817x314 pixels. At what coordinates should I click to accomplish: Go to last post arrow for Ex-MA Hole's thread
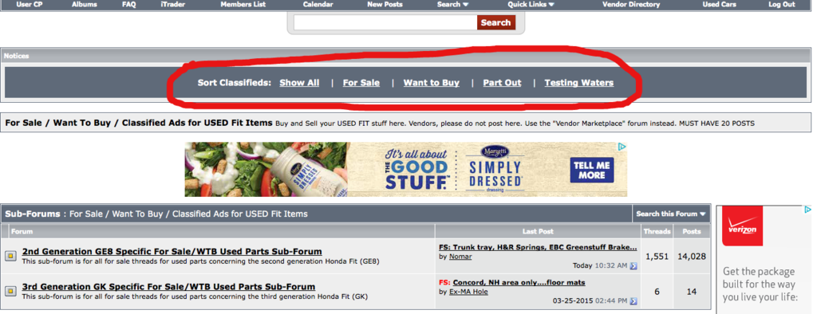[633, 301]
